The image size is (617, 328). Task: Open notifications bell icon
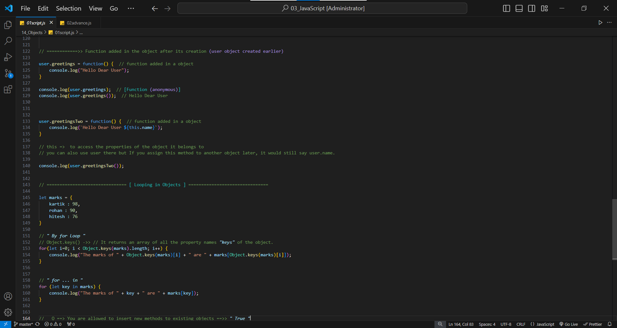(610, 324)
